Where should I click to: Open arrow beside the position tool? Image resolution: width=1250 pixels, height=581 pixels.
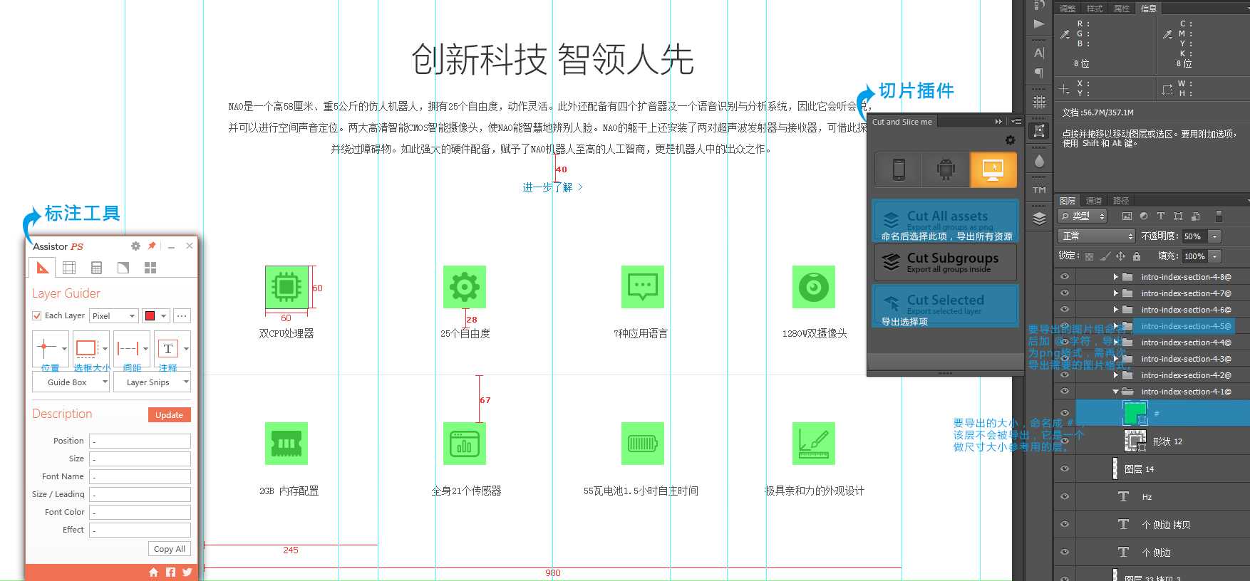click(x=64, y=349)
